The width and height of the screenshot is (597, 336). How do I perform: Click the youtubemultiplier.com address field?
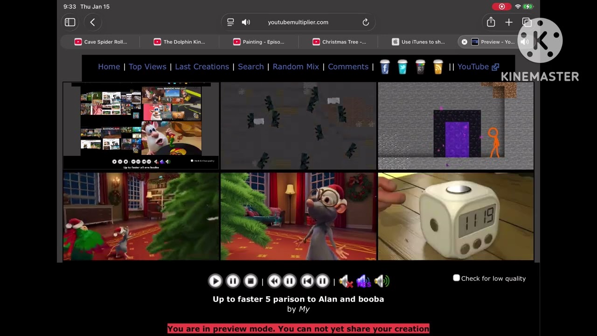(x=298, y=22)
